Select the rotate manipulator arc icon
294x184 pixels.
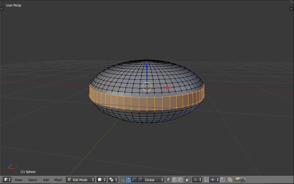coord(134,180)
